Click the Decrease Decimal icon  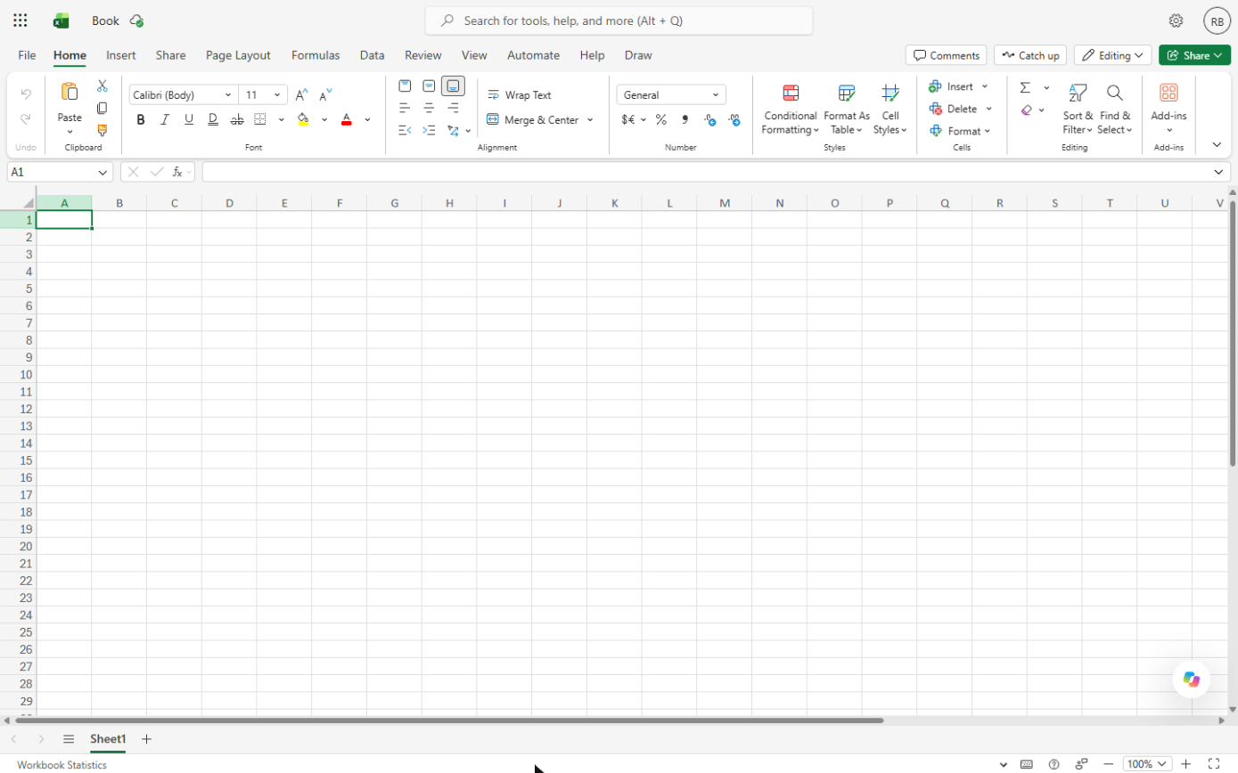734,119
